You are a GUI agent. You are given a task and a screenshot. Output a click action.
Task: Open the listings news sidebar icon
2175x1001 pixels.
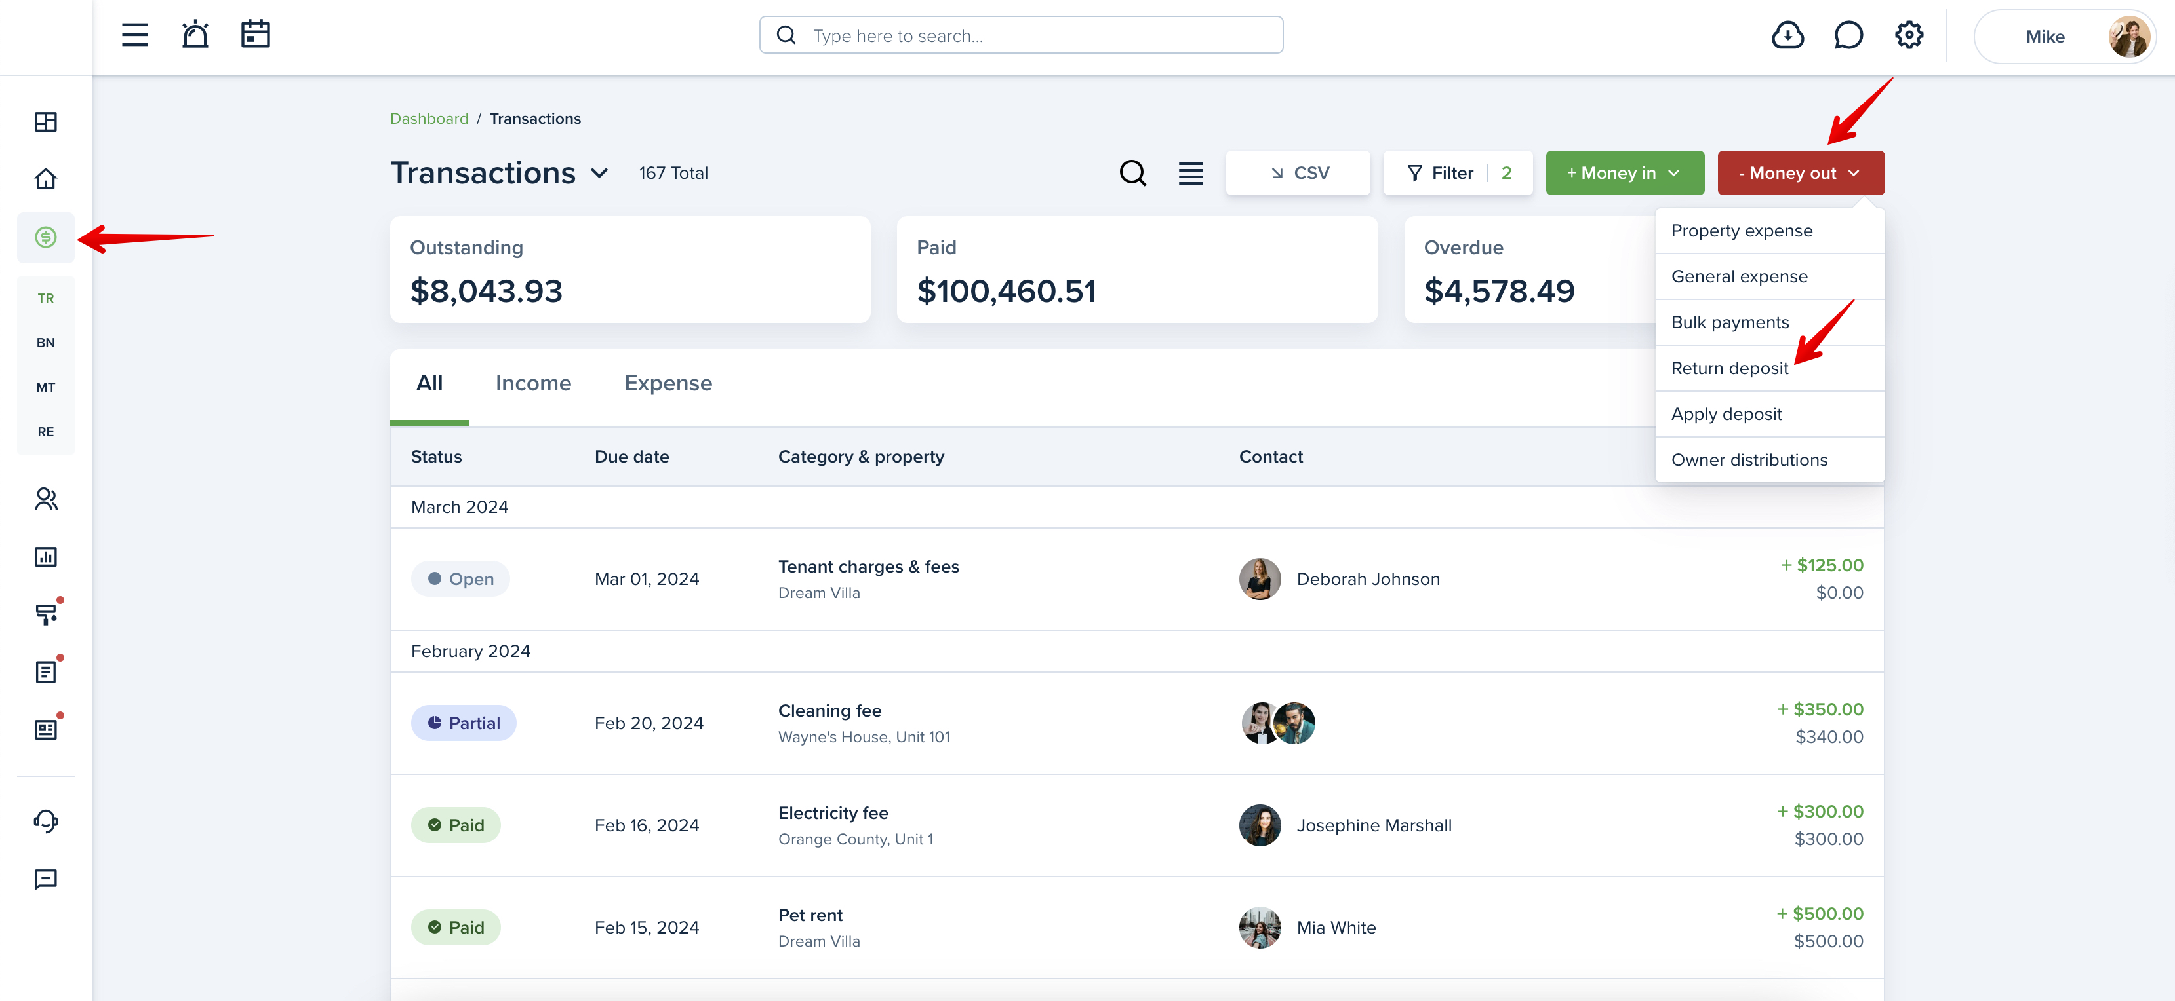pyautogui.click(x=47, y=728)
